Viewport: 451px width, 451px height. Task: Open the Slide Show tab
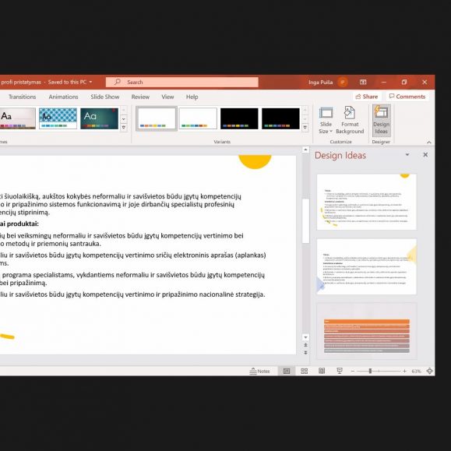click(105, 97)
